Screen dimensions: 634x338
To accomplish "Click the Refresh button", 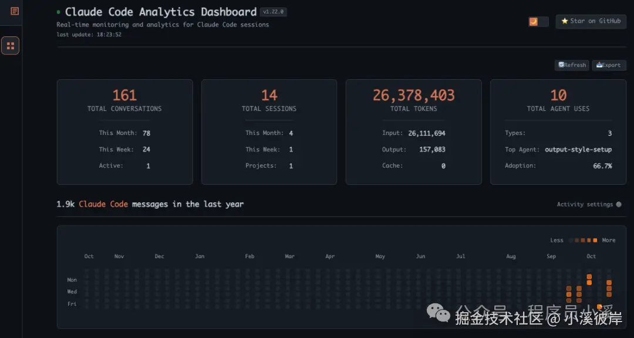I will pos(572,65).
